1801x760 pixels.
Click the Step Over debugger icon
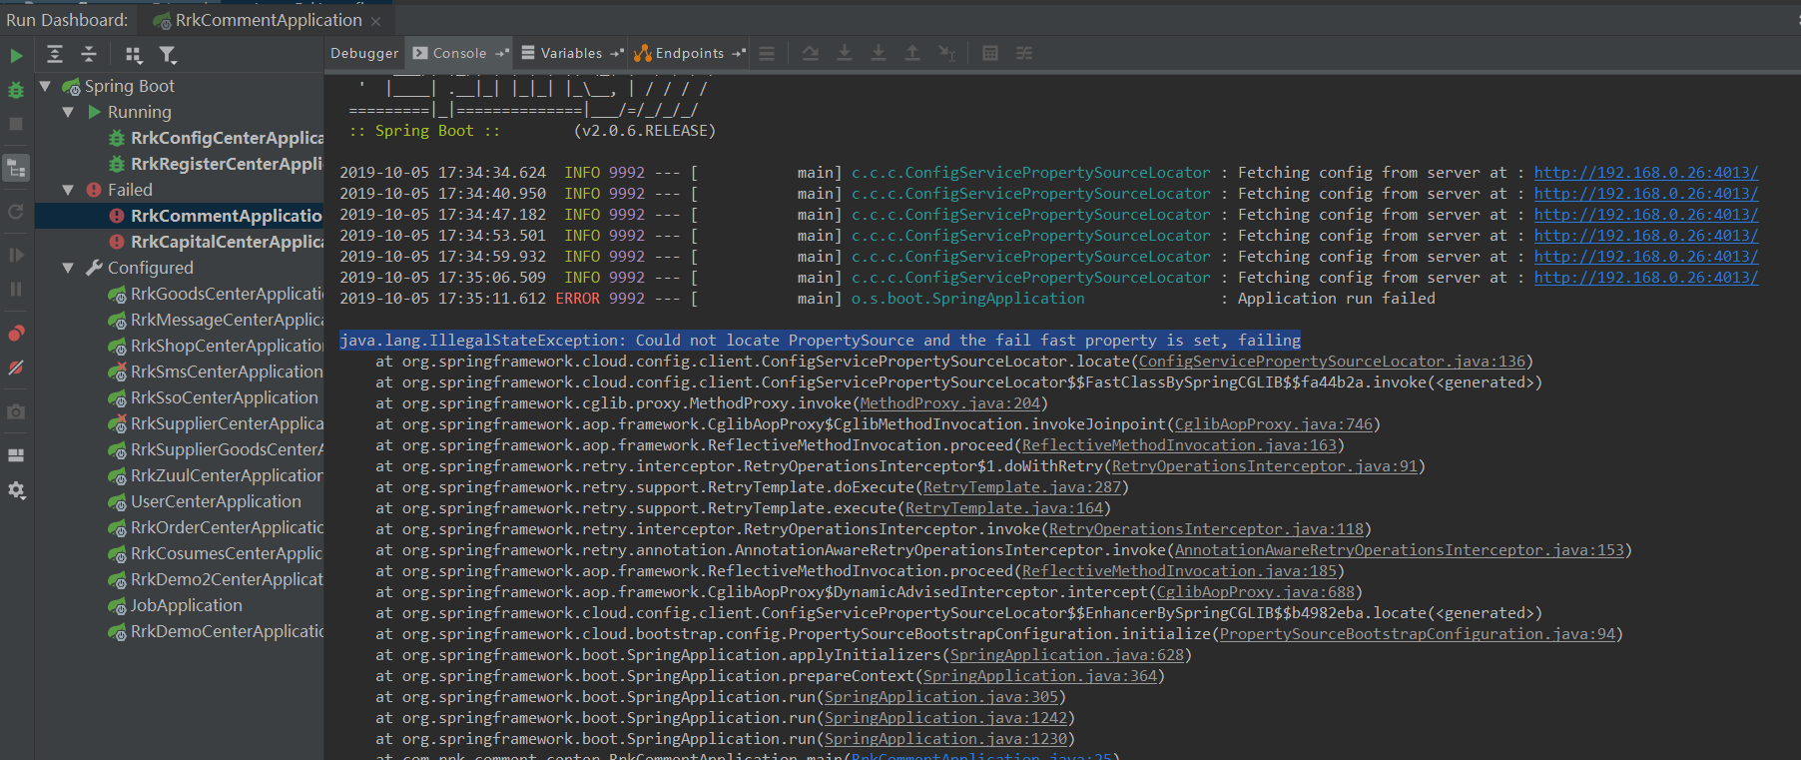pos(811,53)
